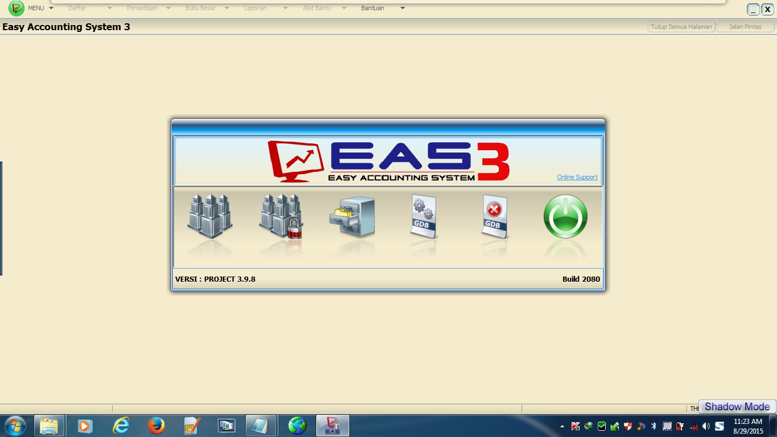Click the touchpad tray icon
The image size is (777, 437).
tap(667, 426)
